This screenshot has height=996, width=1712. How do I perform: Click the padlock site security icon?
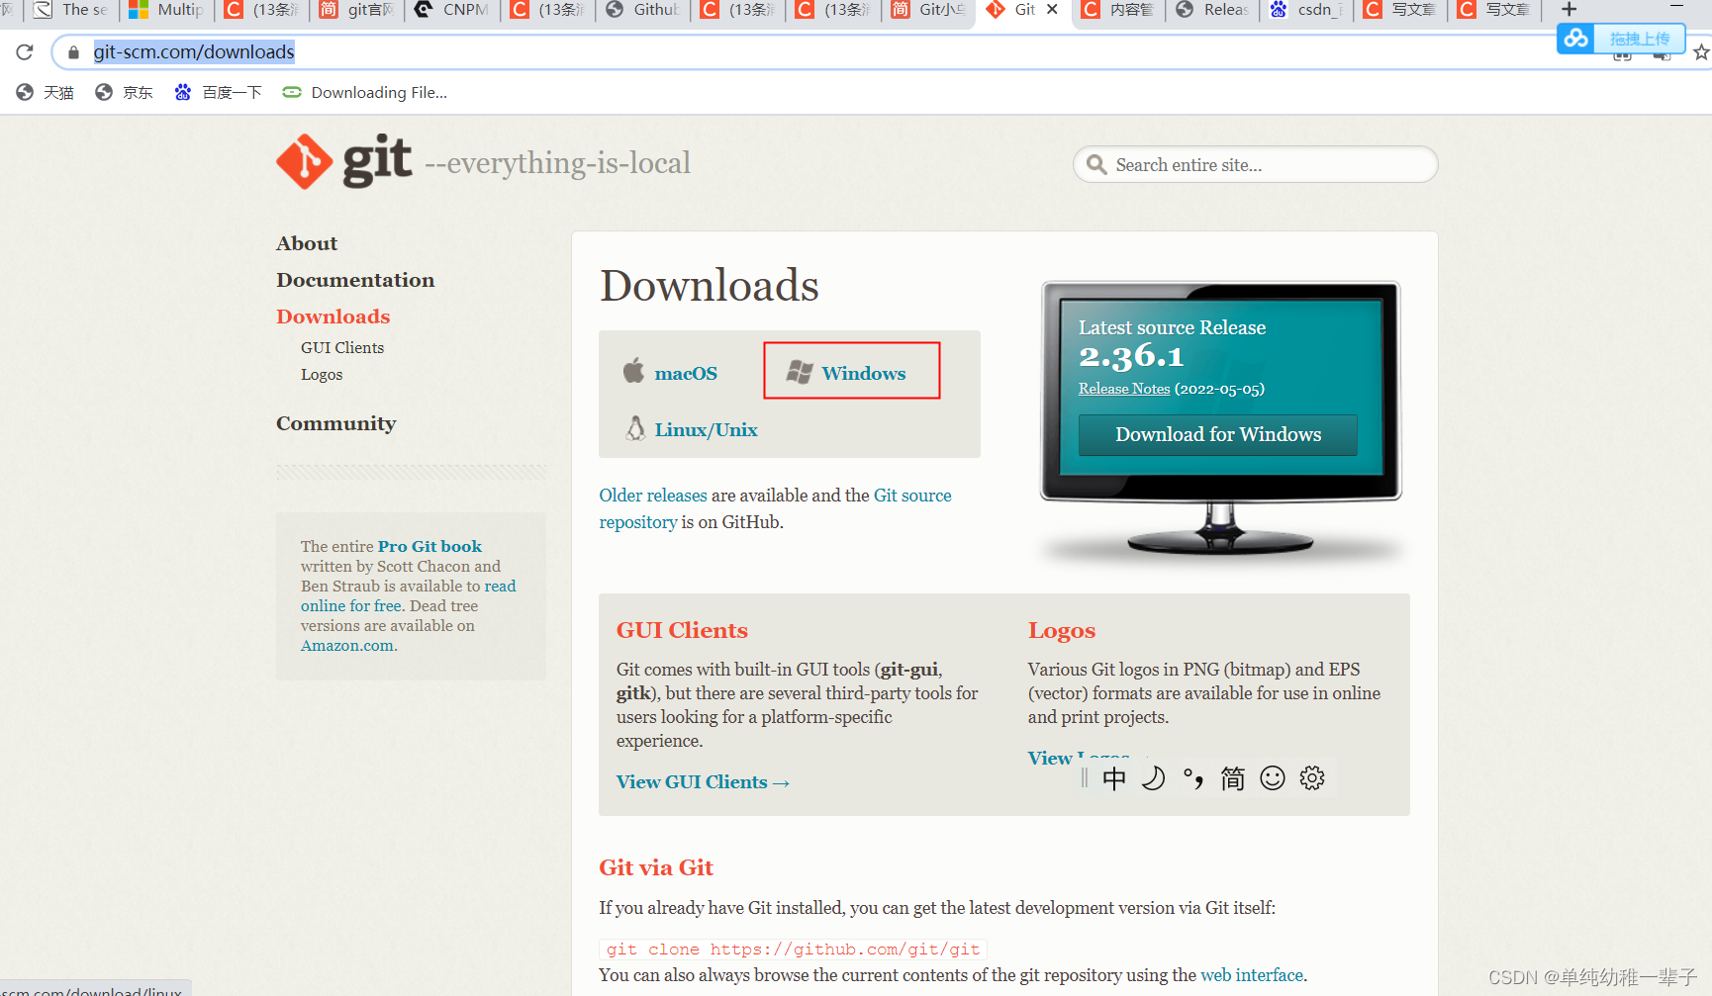tap(73, 52)
